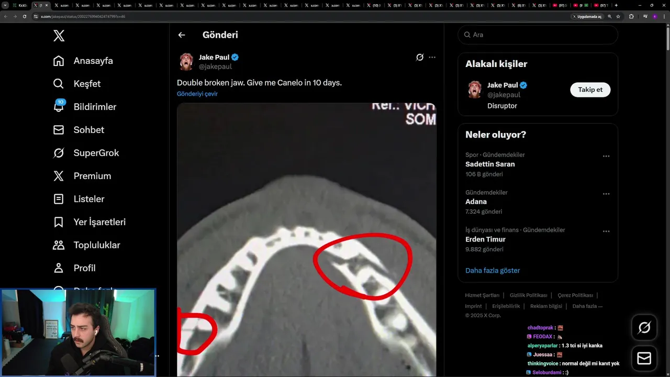670x377 pixels.
Task: Open Bildirimler notifications
Action: pos(95,107)
